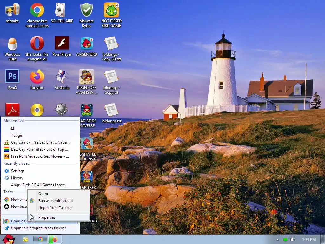The width and height of the screenshot is (325, 244).
Task: Click the Firefox taskbar button
Action: 55,240
